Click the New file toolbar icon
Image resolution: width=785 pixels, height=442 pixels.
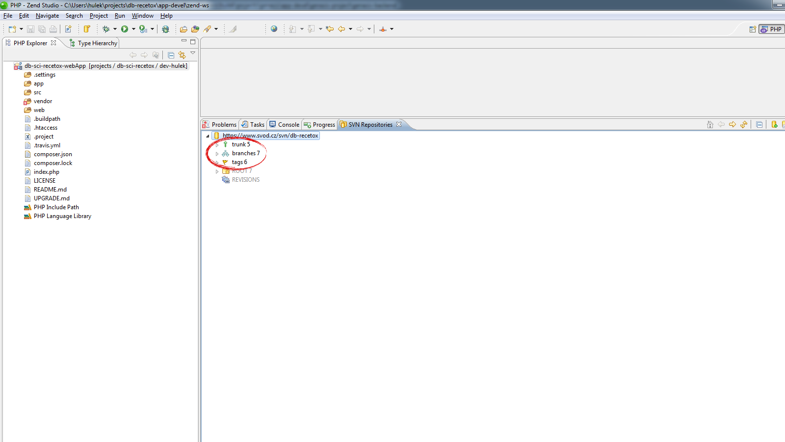coord(12,29)
